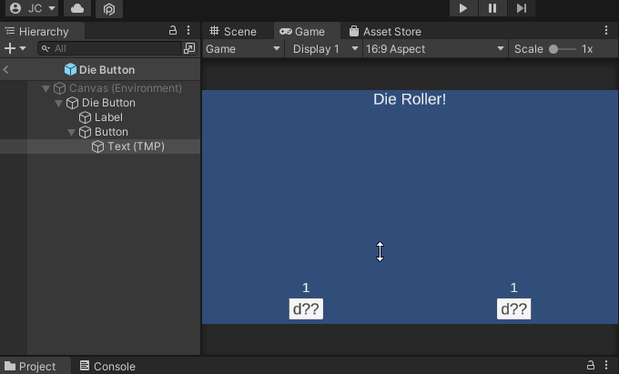Viewport: 619px width, 374px height.
Task: Switch to the Scene tab
Action: click(233, 31)
